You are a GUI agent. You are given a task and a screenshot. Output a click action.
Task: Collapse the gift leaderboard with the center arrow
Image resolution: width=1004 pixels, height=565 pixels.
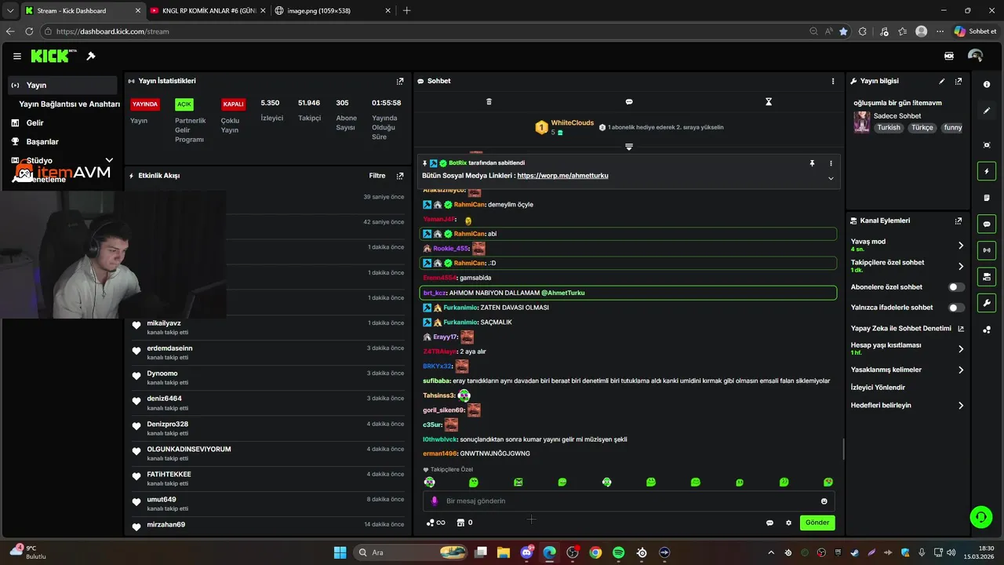(x=629, y=147)
